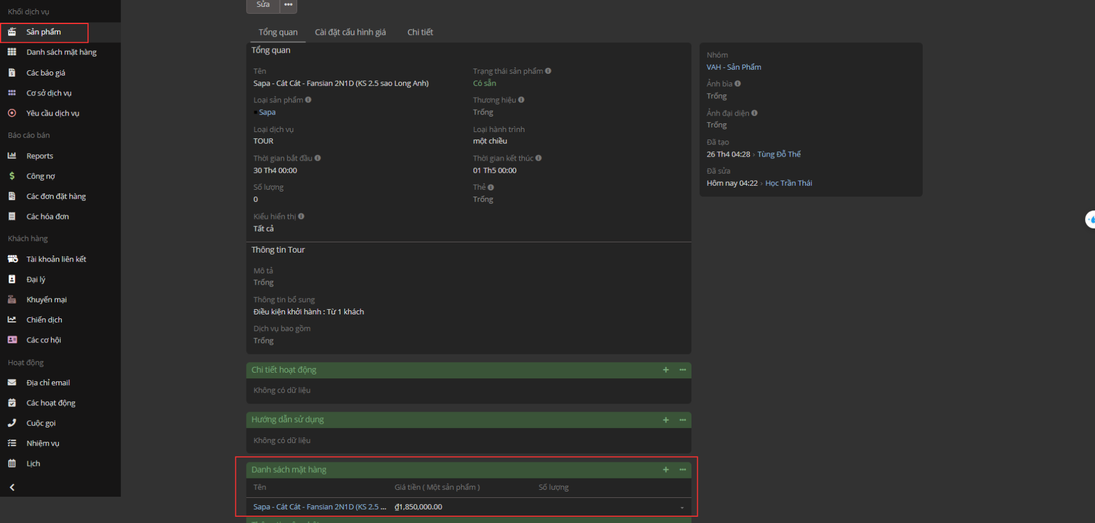Open Tùng Đỗ Thế user profile link
Viewport: 1095px width, 523px height.
pos(778,154)
